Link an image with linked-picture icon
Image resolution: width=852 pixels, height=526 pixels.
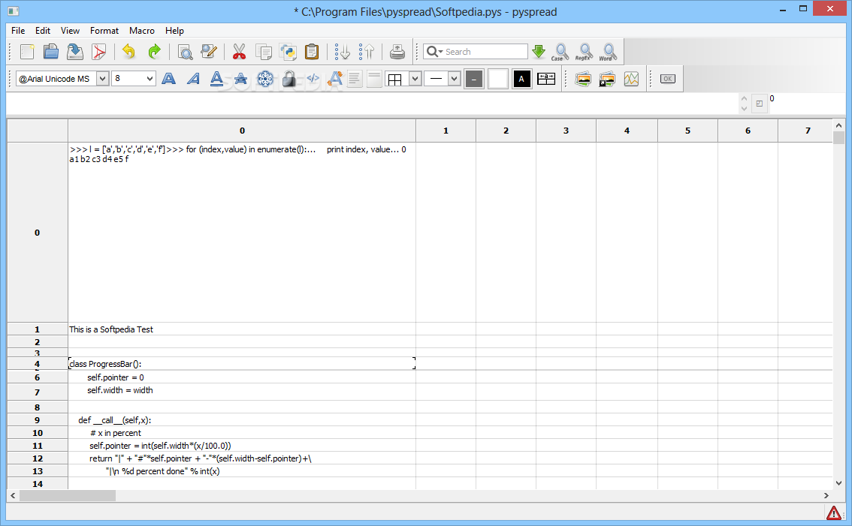607,79
